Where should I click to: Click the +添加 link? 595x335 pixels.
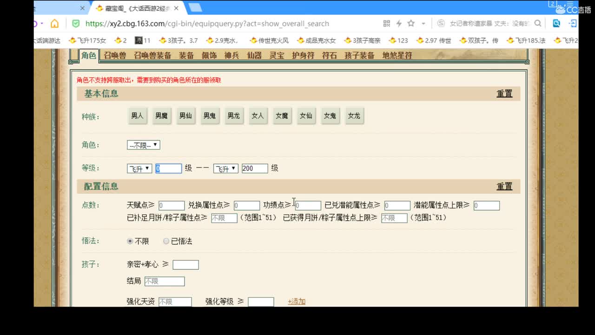pos(297,301)
